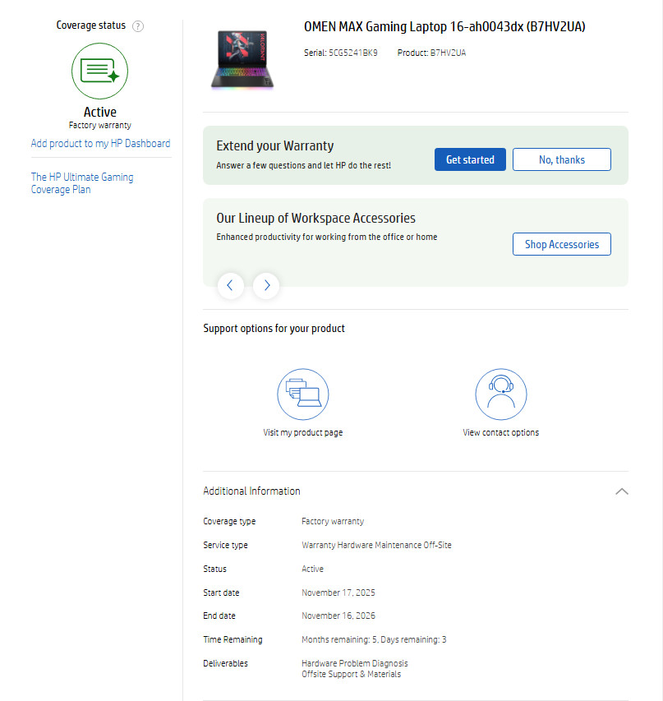The width and height of the screenshot is (663, 701).
Task: Click the green Active warranty status icon
Action: click(x=99, y=71)
